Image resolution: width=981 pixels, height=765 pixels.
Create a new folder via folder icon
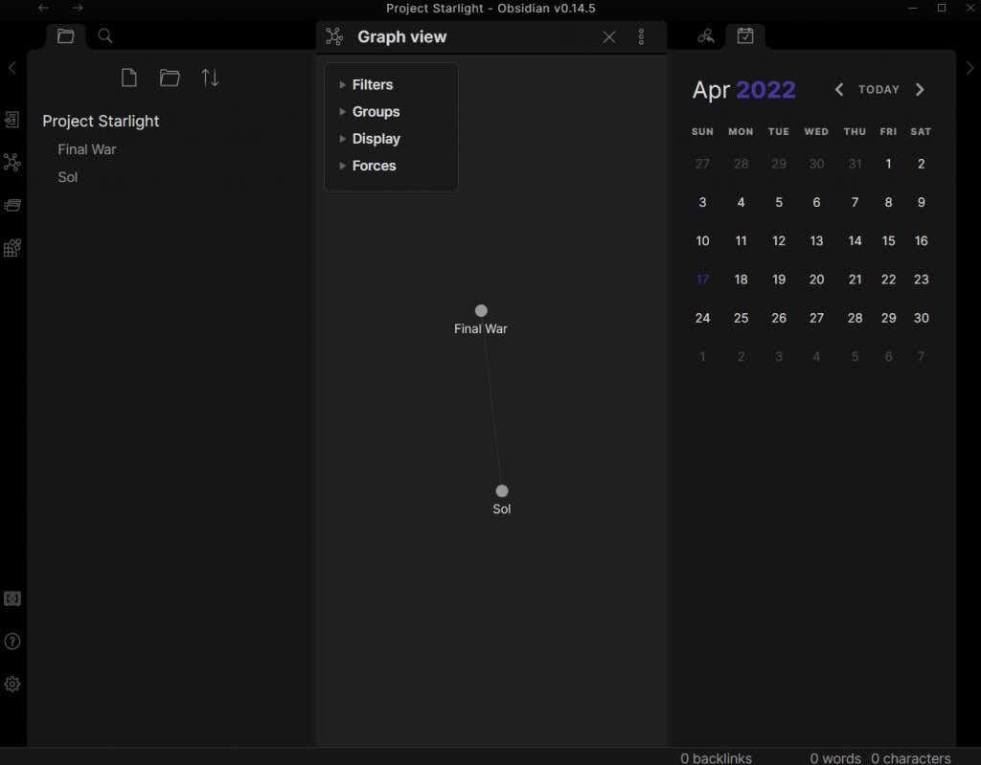point(170,79)
